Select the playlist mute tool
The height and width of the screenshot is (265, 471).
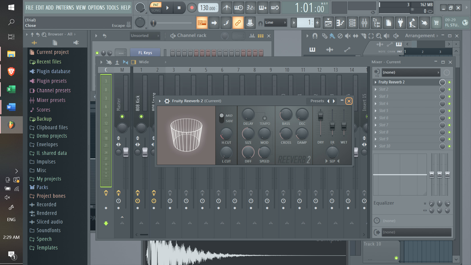(348, 36)
